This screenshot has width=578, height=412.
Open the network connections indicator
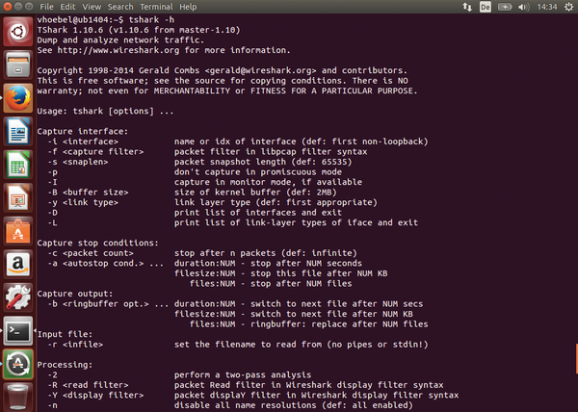point(467,7)
